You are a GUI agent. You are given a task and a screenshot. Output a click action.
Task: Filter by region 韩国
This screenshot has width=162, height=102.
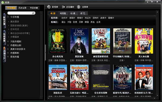click(x=87, y=22)
